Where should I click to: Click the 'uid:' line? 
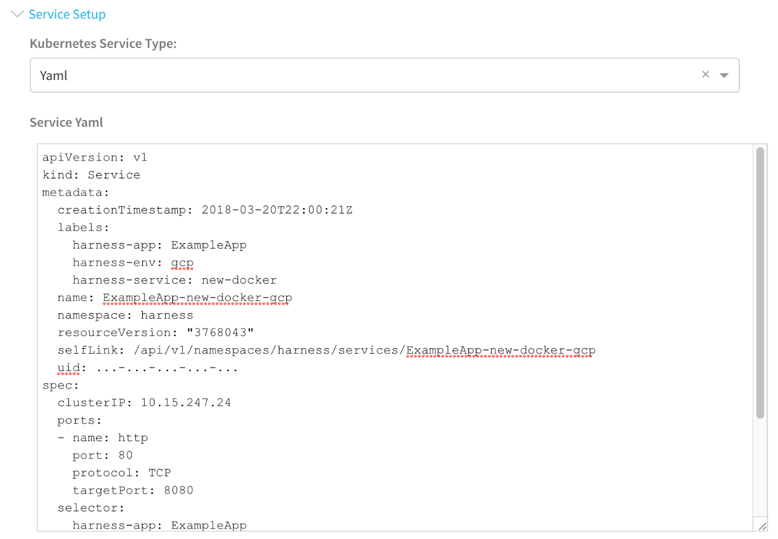[x=148, y=368]
